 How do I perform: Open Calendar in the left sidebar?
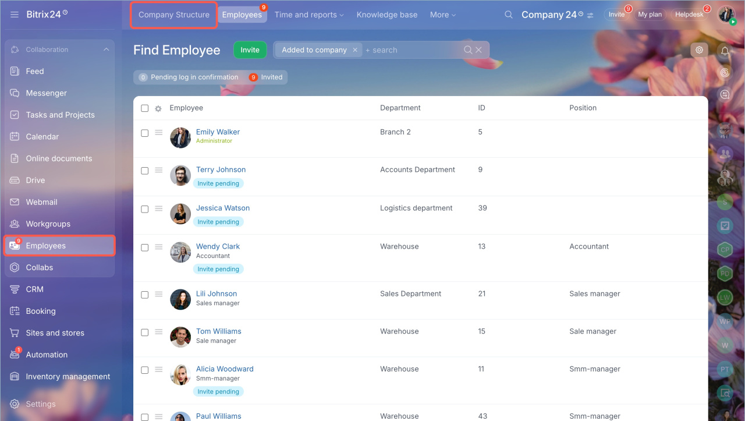42,137
